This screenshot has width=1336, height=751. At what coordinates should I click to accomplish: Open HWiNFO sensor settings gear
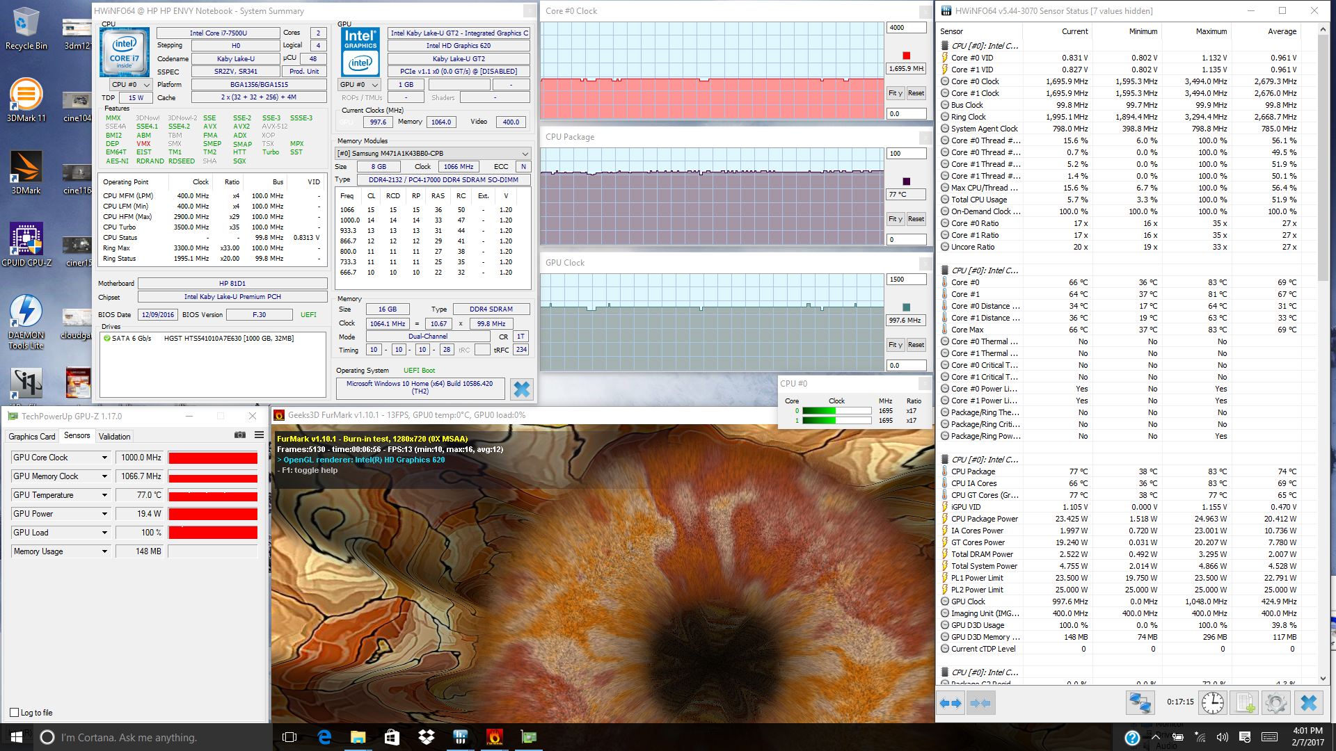(x=1276, y=703)
